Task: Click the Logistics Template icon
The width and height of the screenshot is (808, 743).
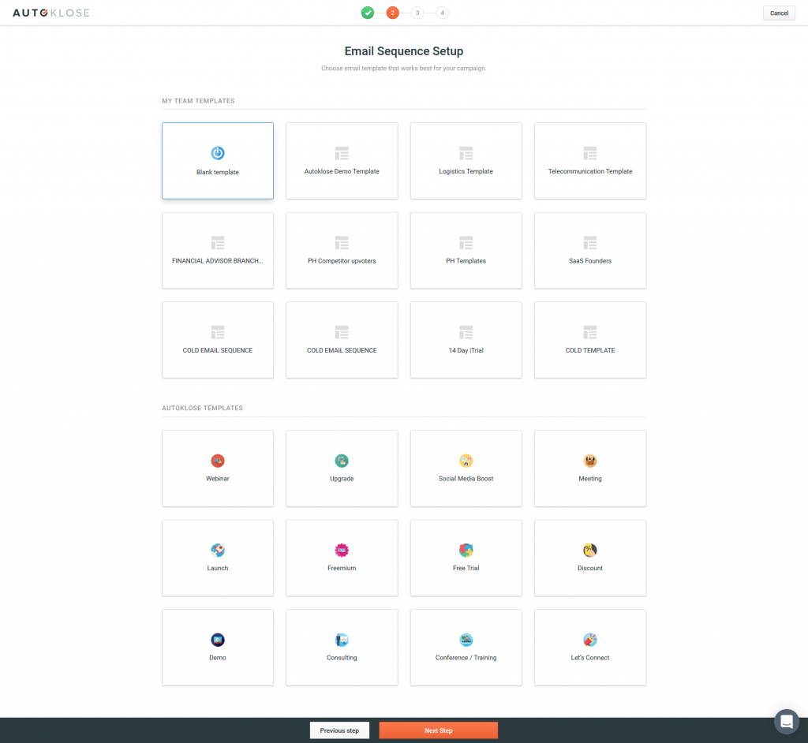Action: coord(466,153)
